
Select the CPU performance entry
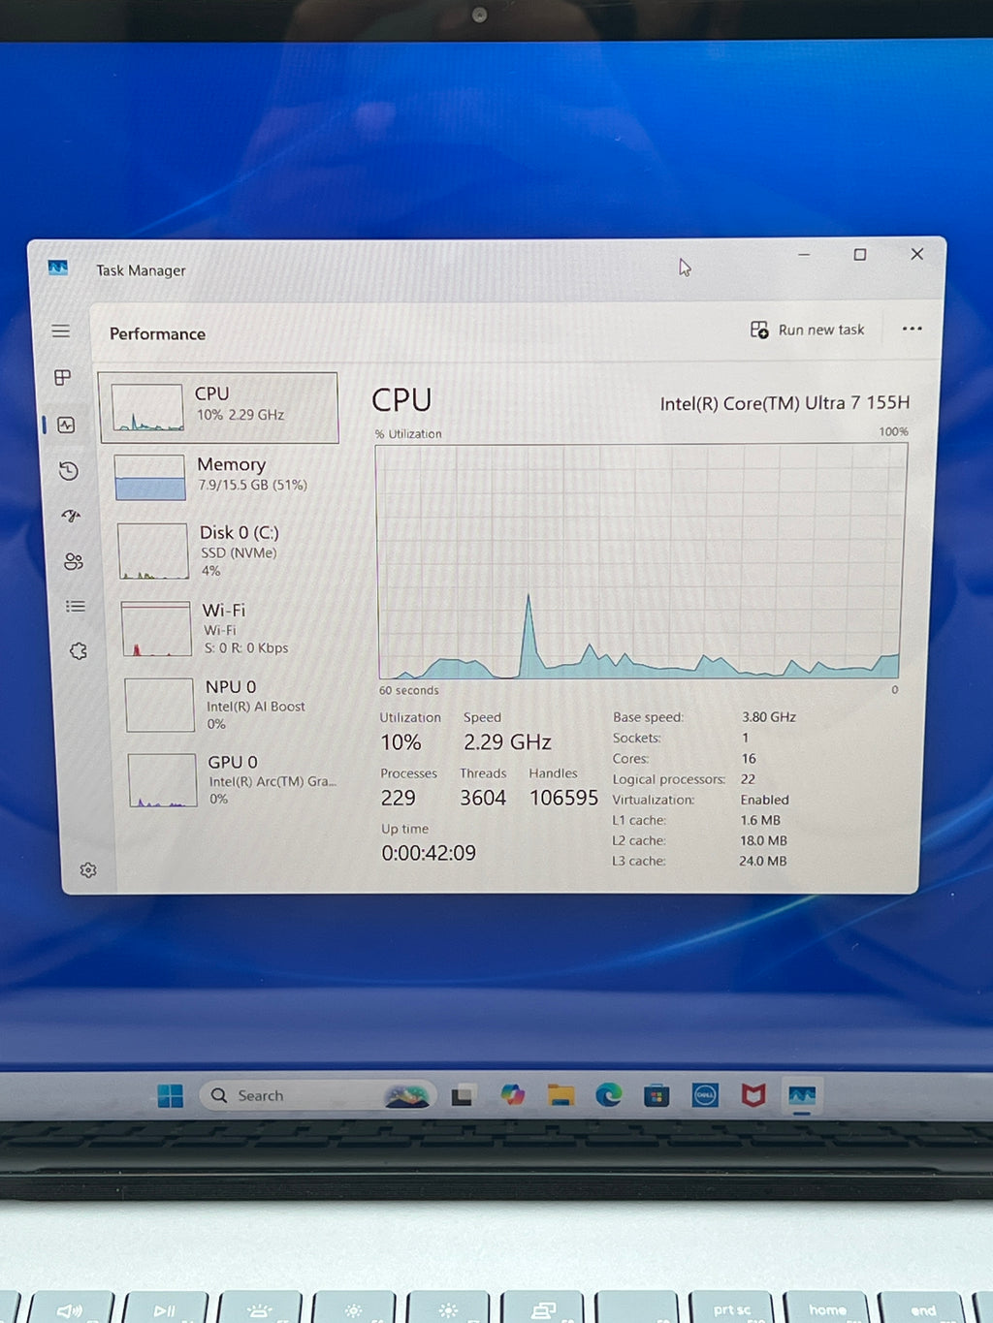coord(219,407)
